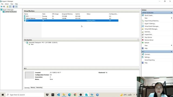Click Cancel Exporting for PC1

(x=149, y=60)
